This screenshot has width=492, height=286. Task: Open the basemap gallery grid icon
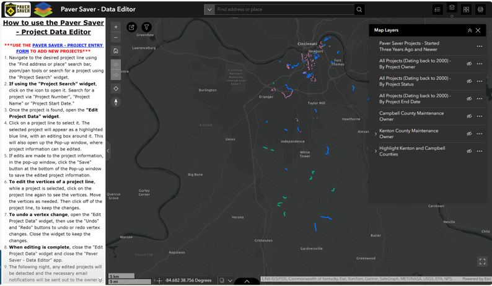[x=466, y=10]
